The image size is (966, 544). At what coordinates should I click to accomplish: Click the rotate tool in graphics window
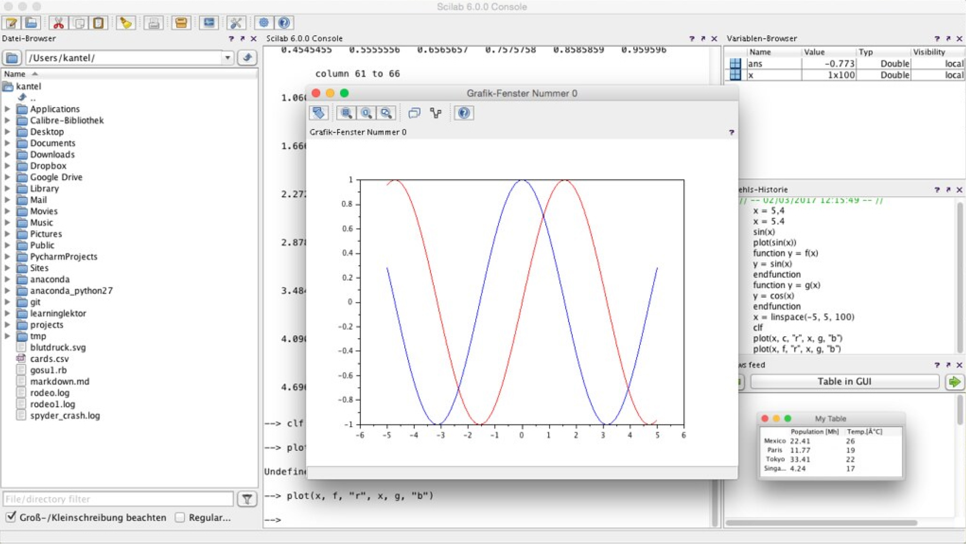(x=319, y=113)
